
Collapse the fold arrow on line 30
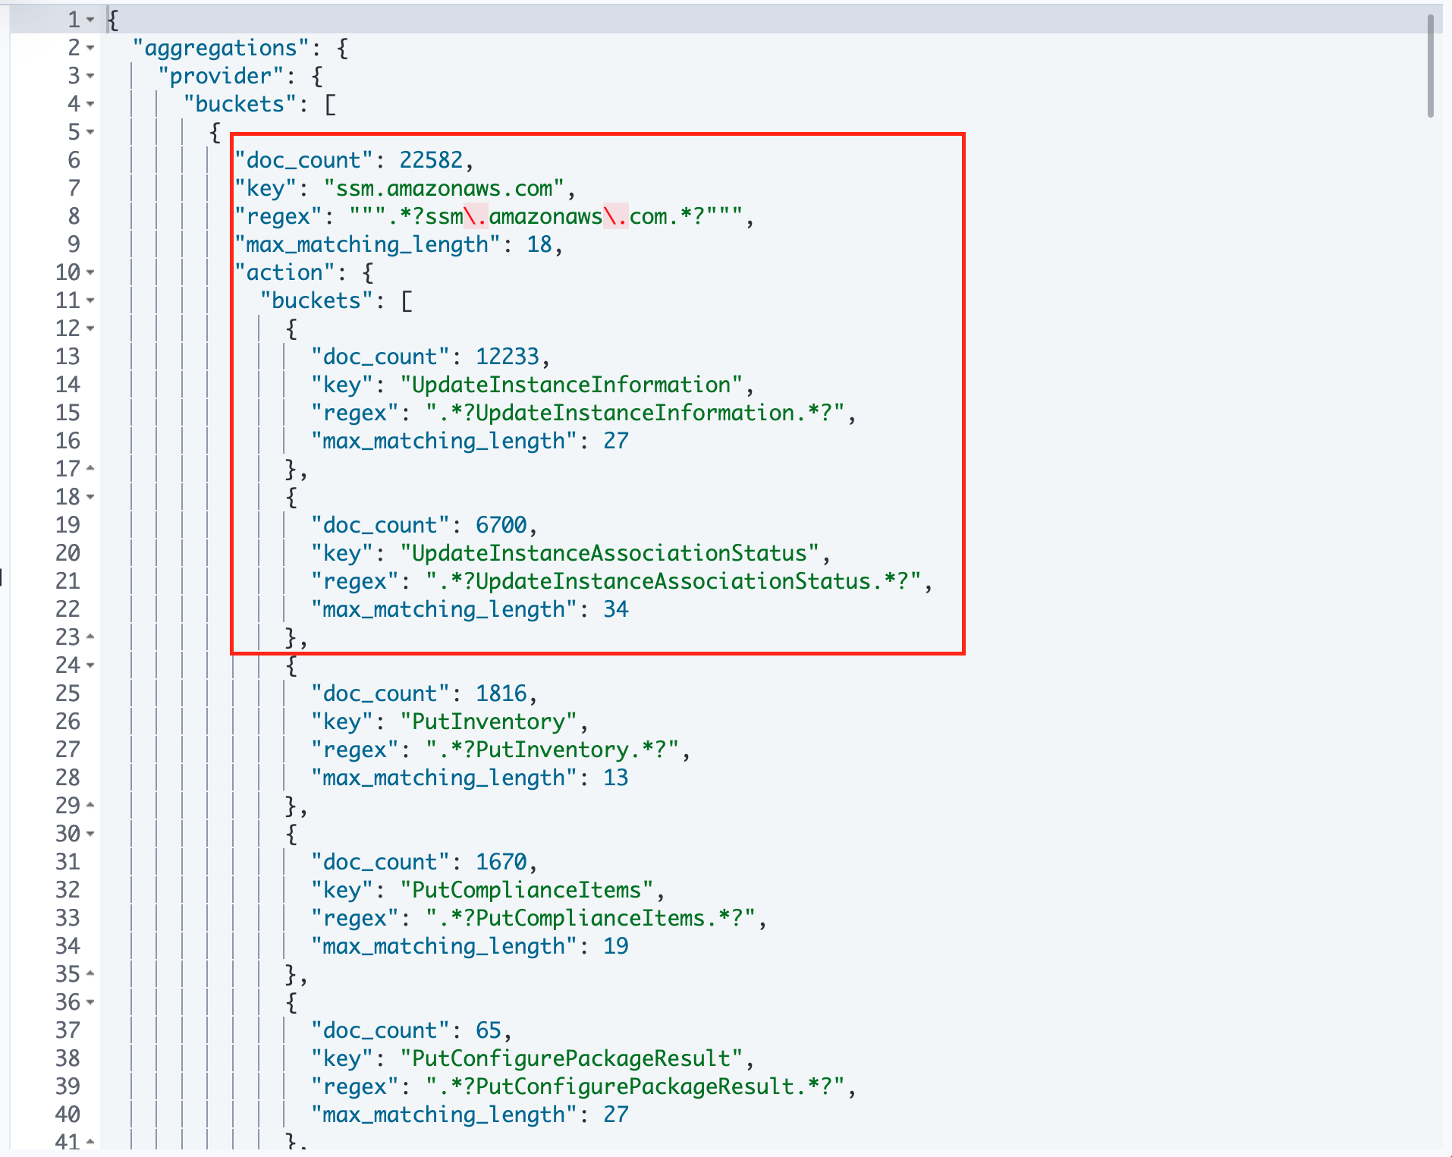click(x=90, y=834)
